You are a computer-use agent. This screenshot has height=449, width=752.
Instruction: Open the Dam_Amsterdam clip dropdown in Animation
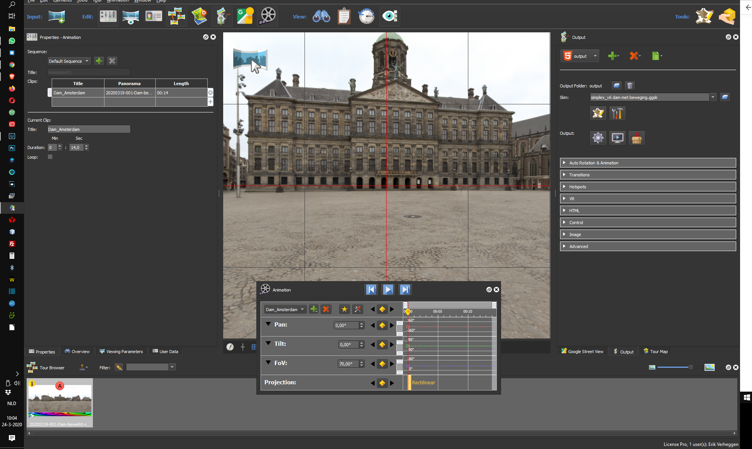pos(285,309)
